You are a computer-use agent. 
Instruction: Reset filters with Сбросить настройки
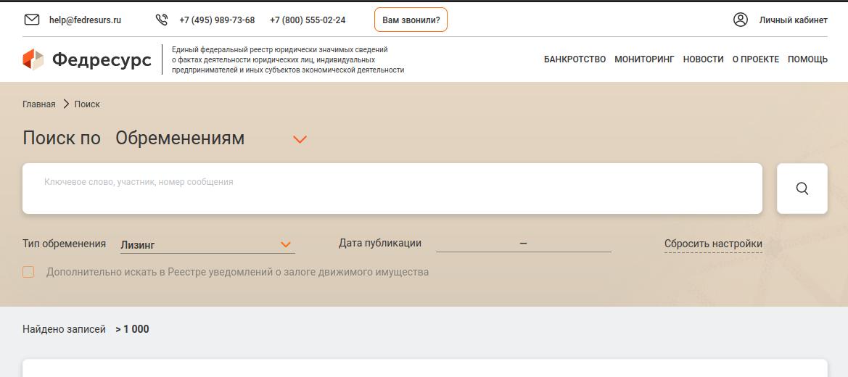pos(713,244)
